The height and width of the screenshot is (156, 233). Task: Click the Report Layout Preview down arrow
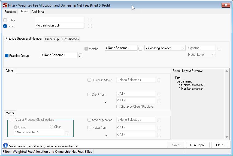[227, 137]
